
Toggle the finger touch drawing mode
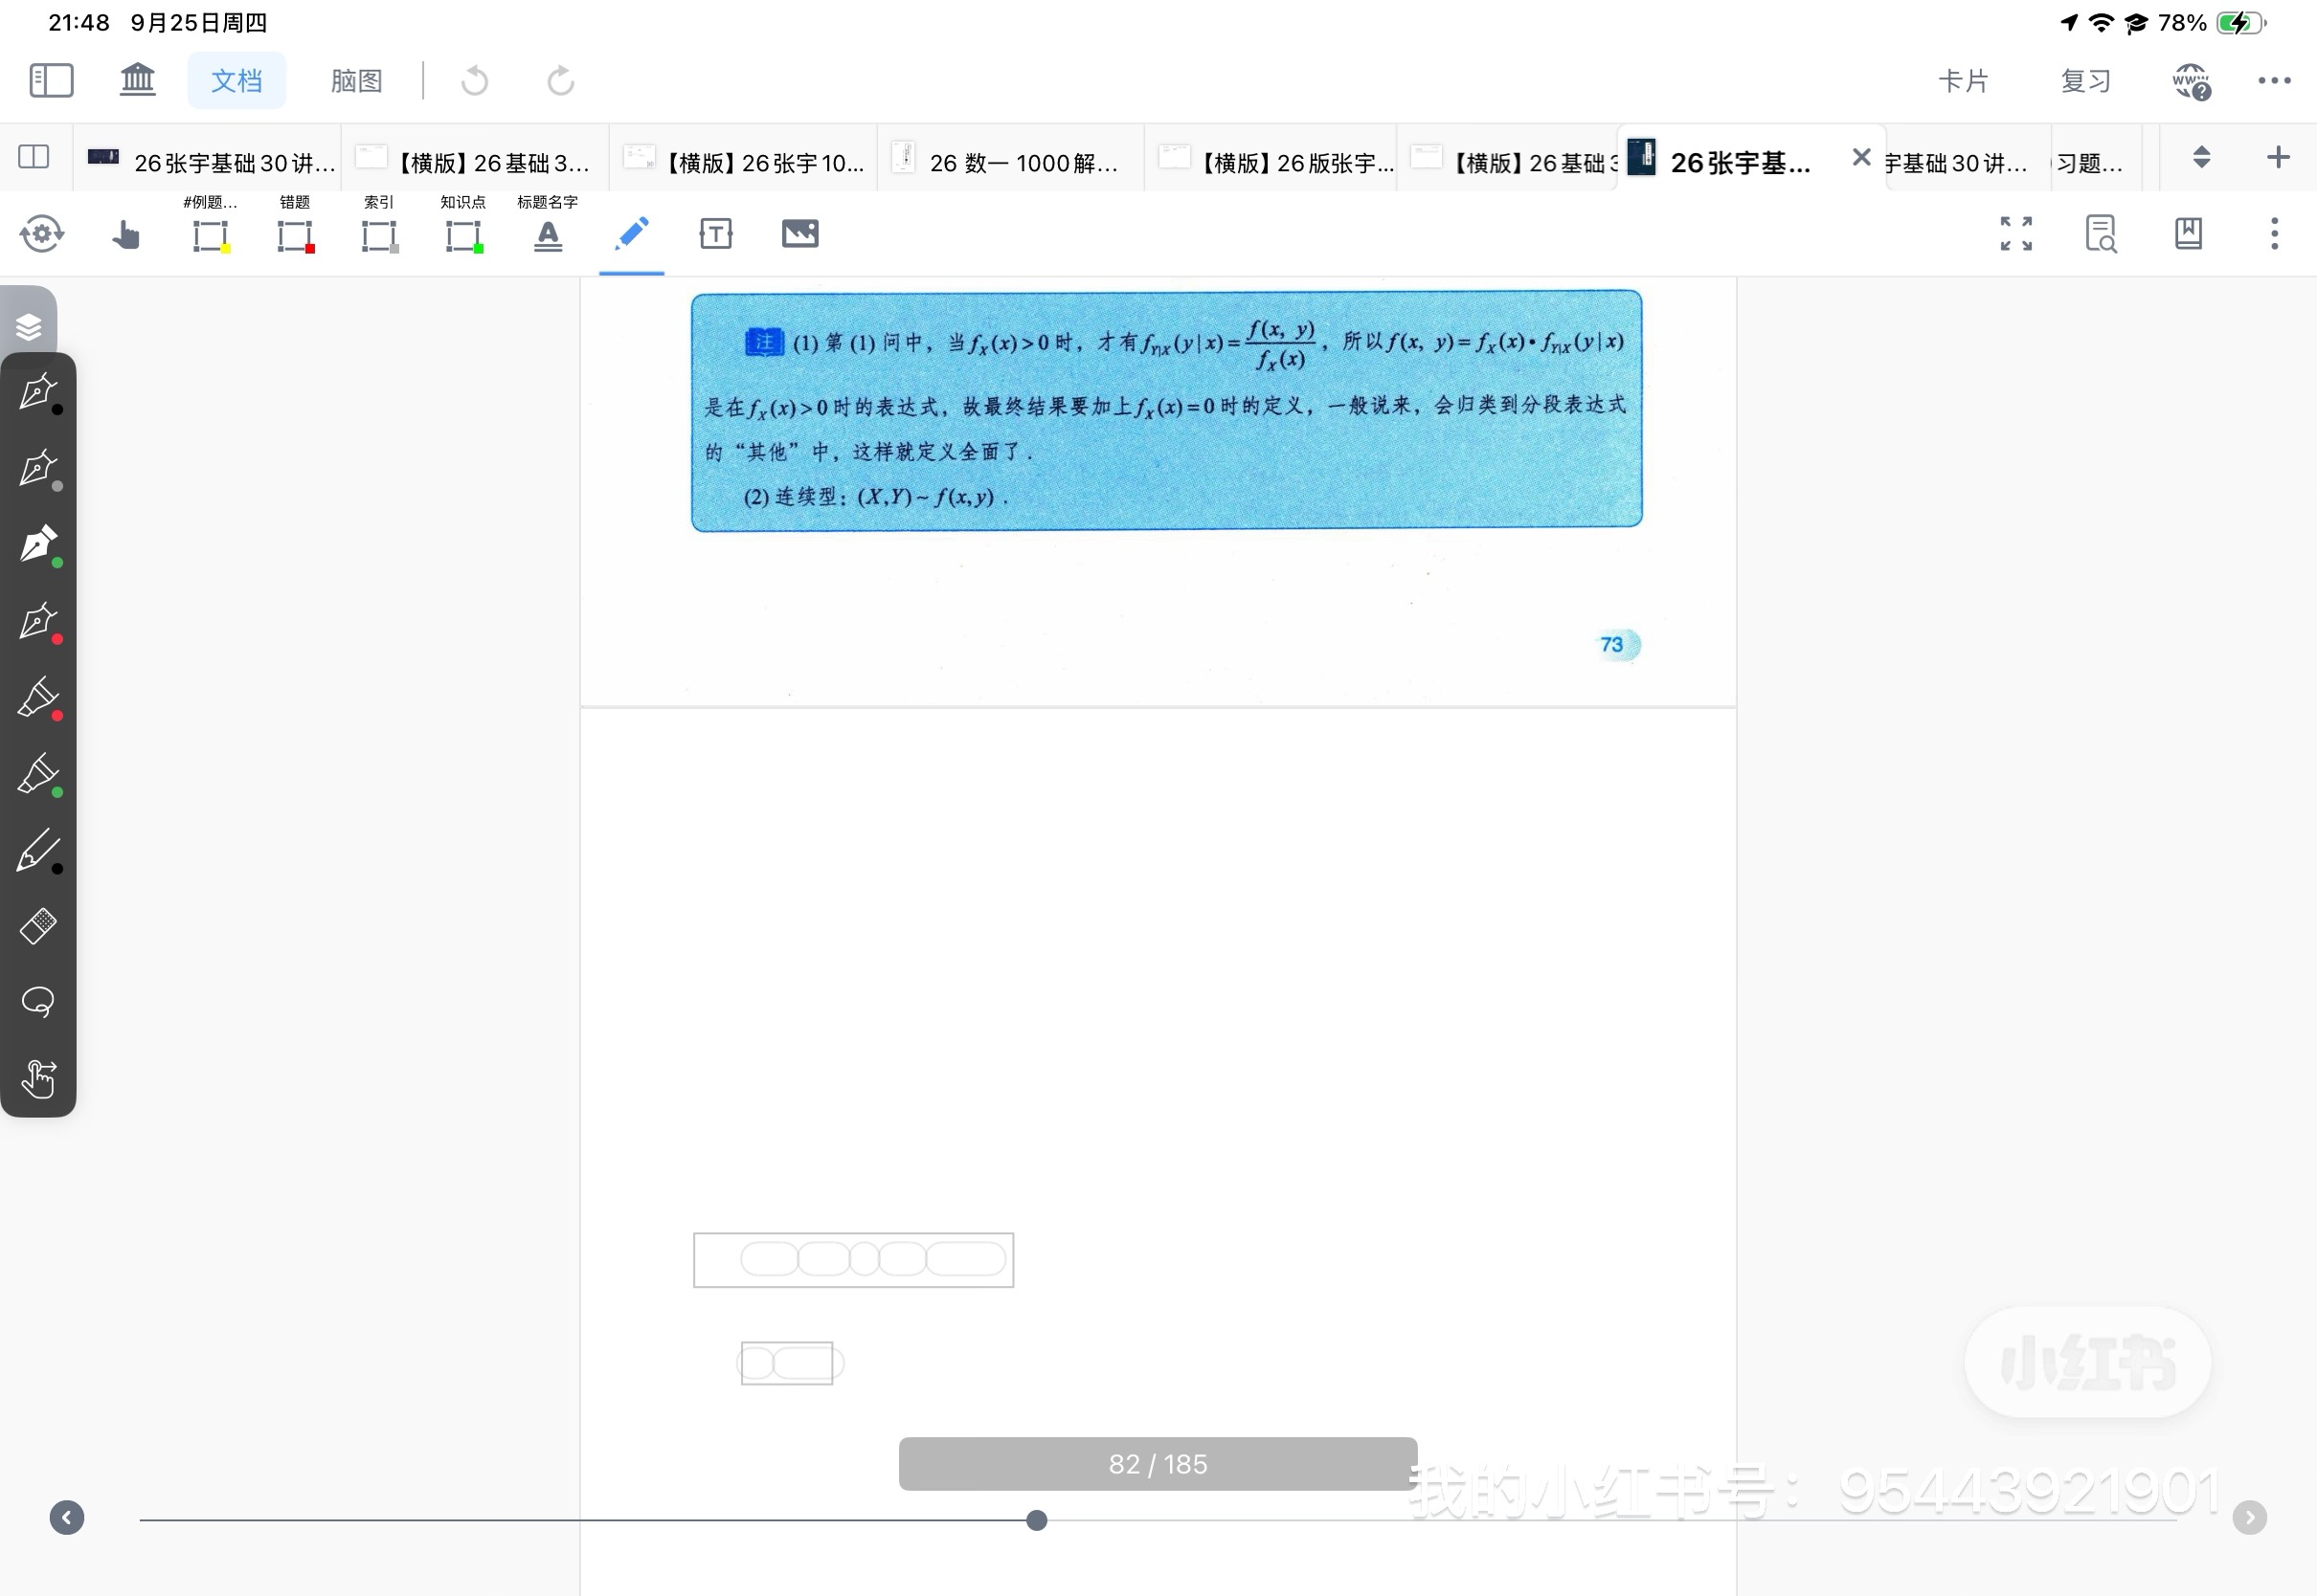(39, 1079)
